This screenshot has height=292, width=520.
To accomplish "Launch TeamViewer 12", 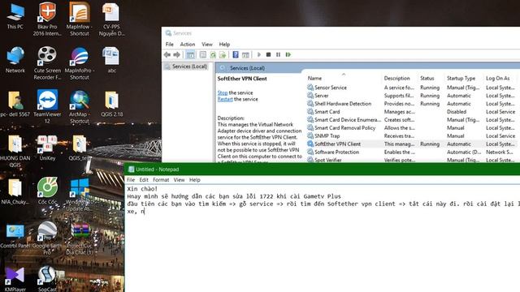I will (x=47, y=106).
